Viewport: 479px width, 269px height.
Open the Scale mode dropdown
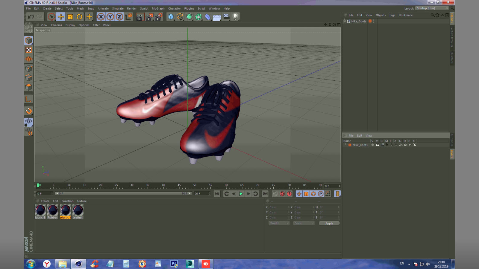[x=304, y=223]
